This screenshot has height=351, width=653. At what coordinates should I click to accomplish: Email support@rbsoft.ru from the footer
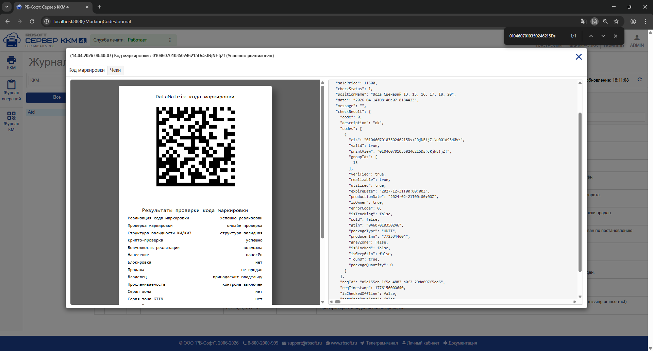pos(302,343)
